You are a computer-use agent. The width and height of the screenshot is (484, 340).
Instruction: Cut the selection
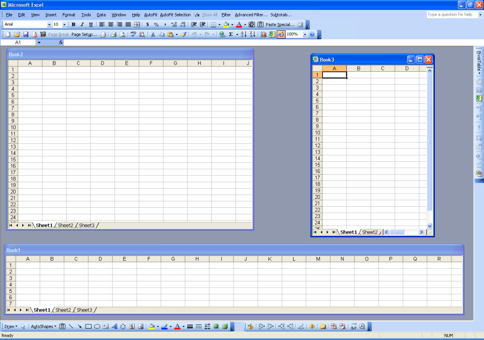(153, 34)
